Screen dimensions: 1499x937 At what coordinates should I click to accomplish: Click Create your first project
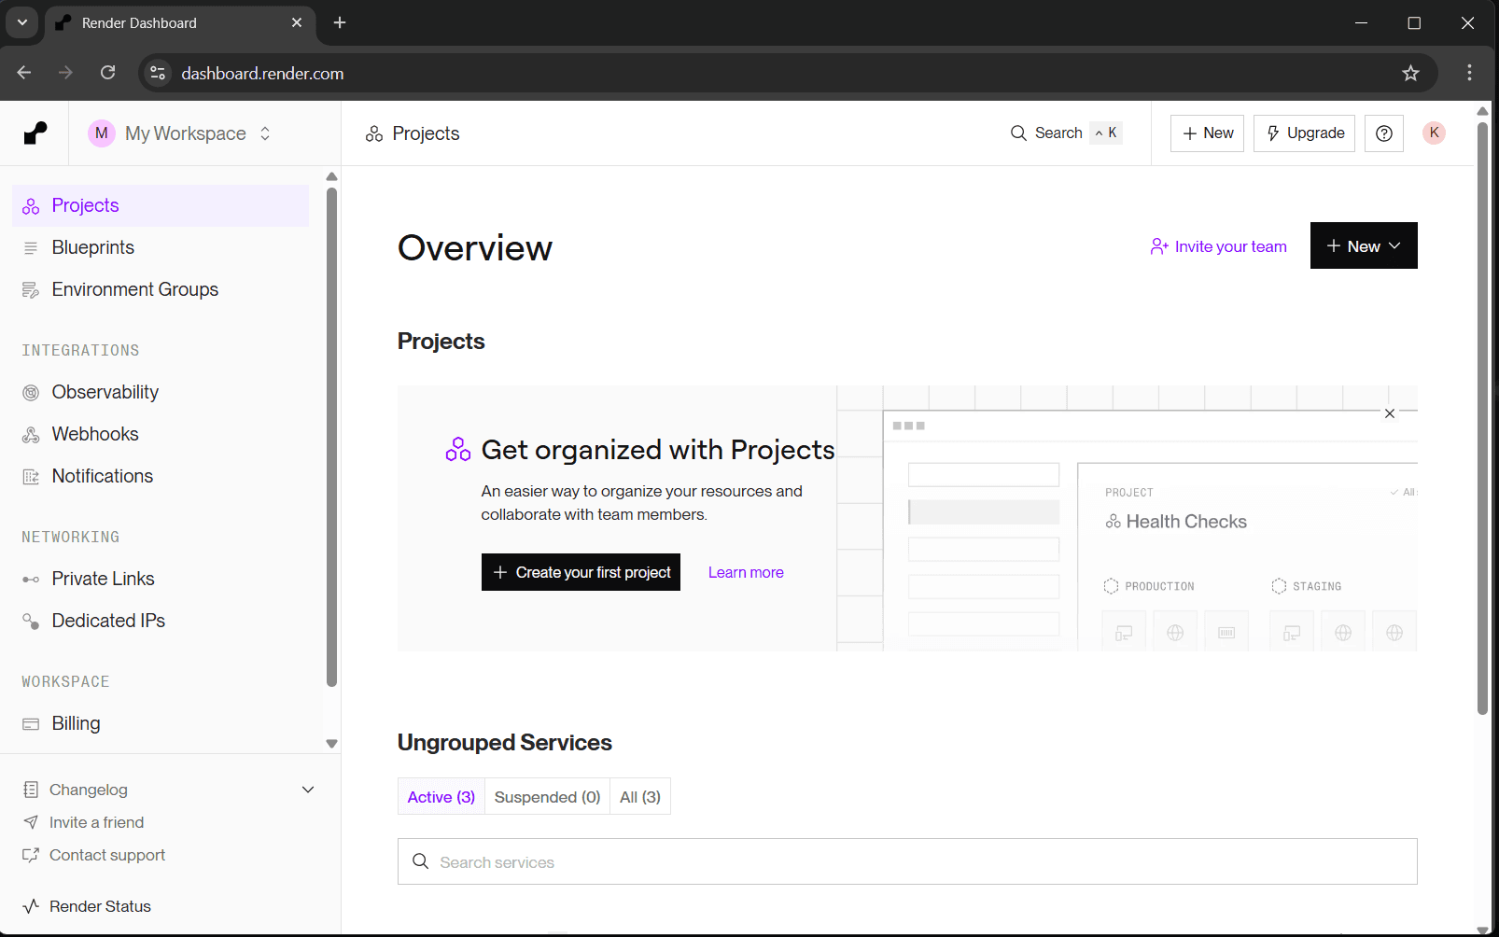point(581,572)
